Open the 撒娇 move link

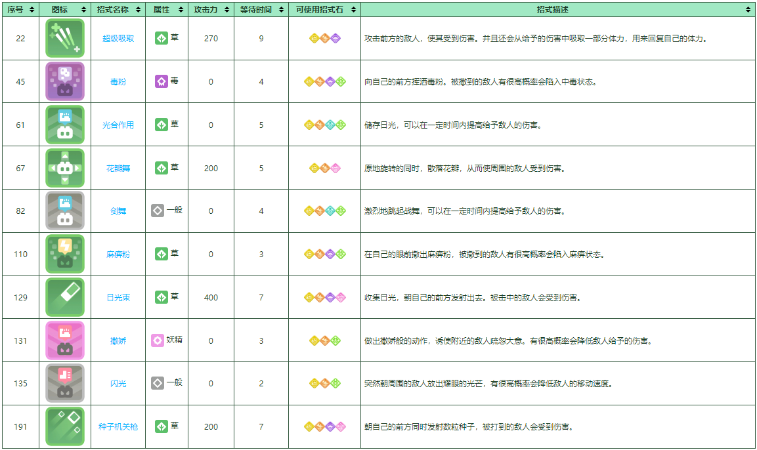[x=118, y=341]
